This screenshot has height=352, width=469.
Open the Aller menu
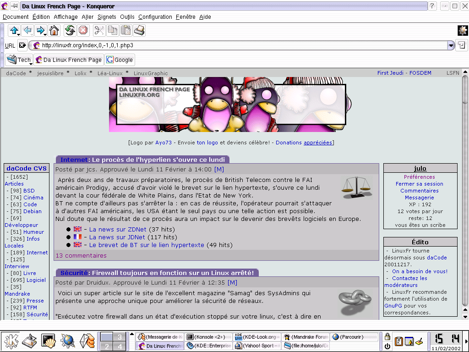click(x=87, y=17)
